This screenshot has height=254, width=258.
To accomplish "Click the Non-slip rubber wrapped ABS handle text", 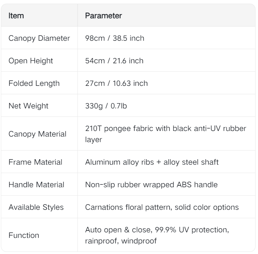I will (x=152, y=185).
